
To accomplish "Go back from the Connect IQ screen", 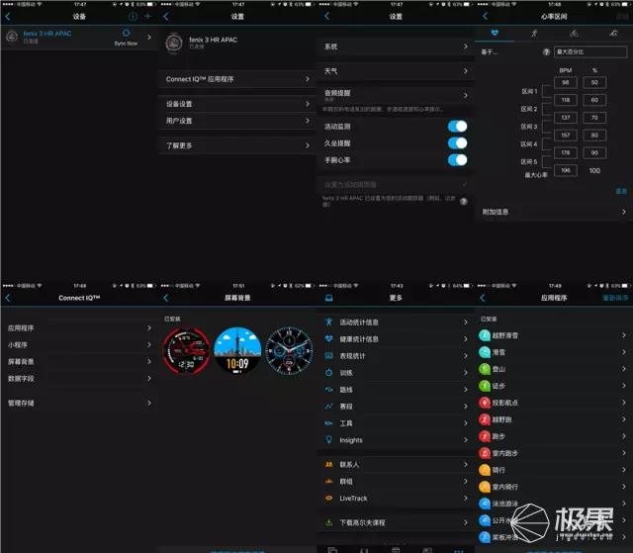I will coord(8,298).
